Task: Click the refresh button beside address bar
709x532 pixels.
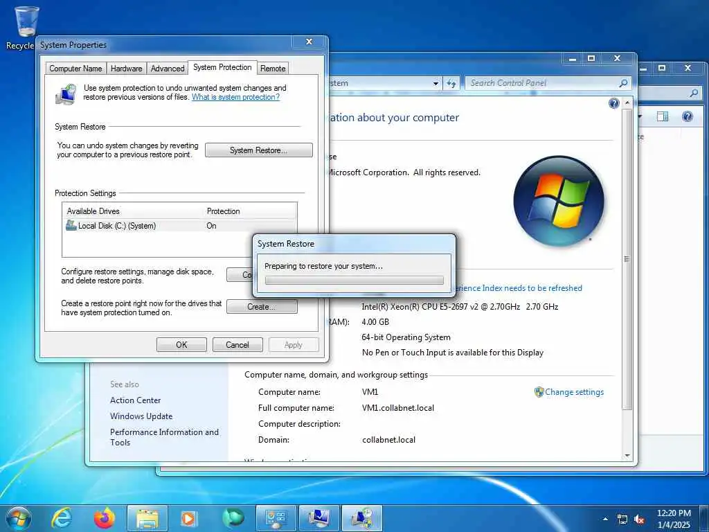Action: pos(451,83)
